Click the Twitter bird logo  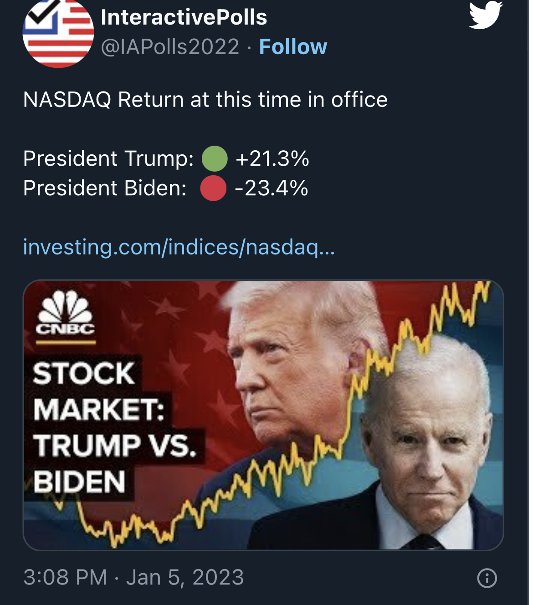pos(486,15)
